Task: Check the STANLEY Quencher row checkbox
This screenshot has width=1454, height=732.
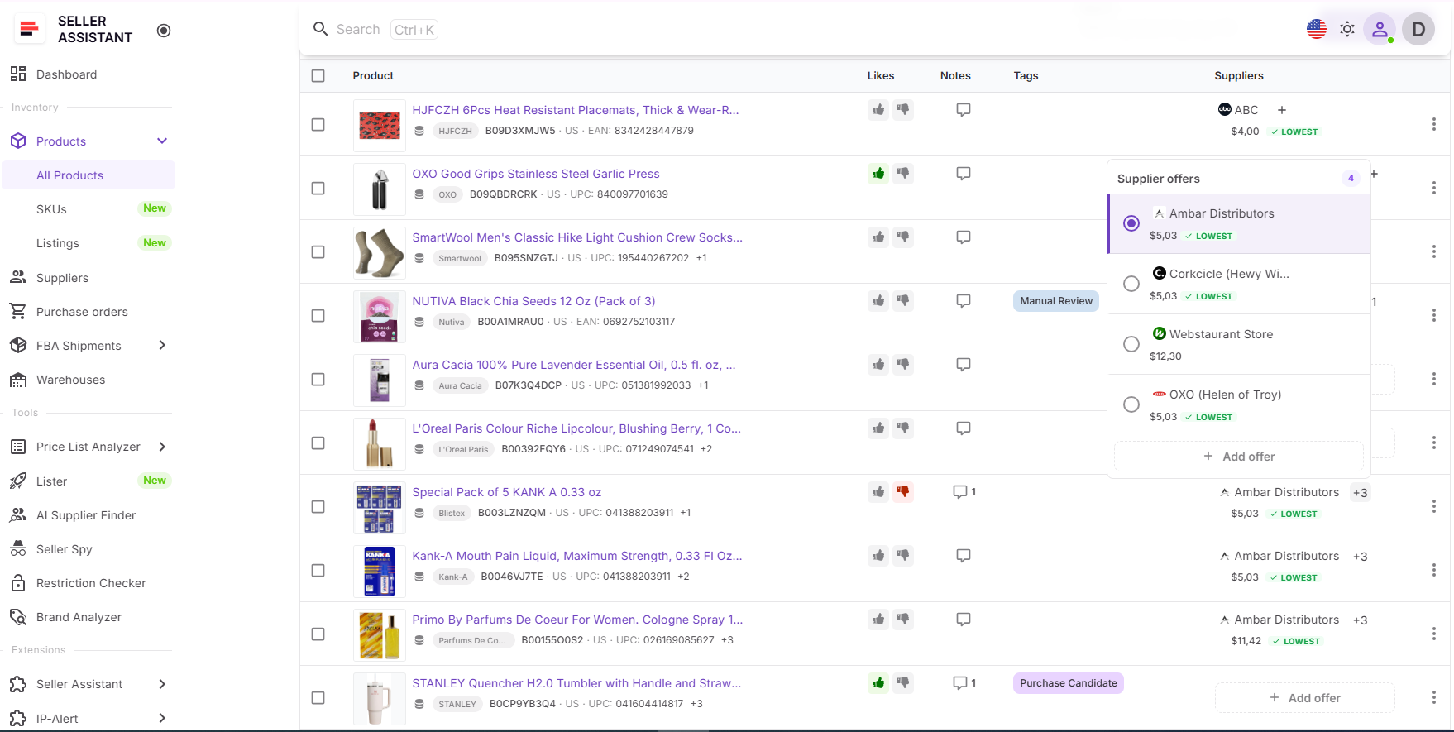Action: tap(318, 697)
